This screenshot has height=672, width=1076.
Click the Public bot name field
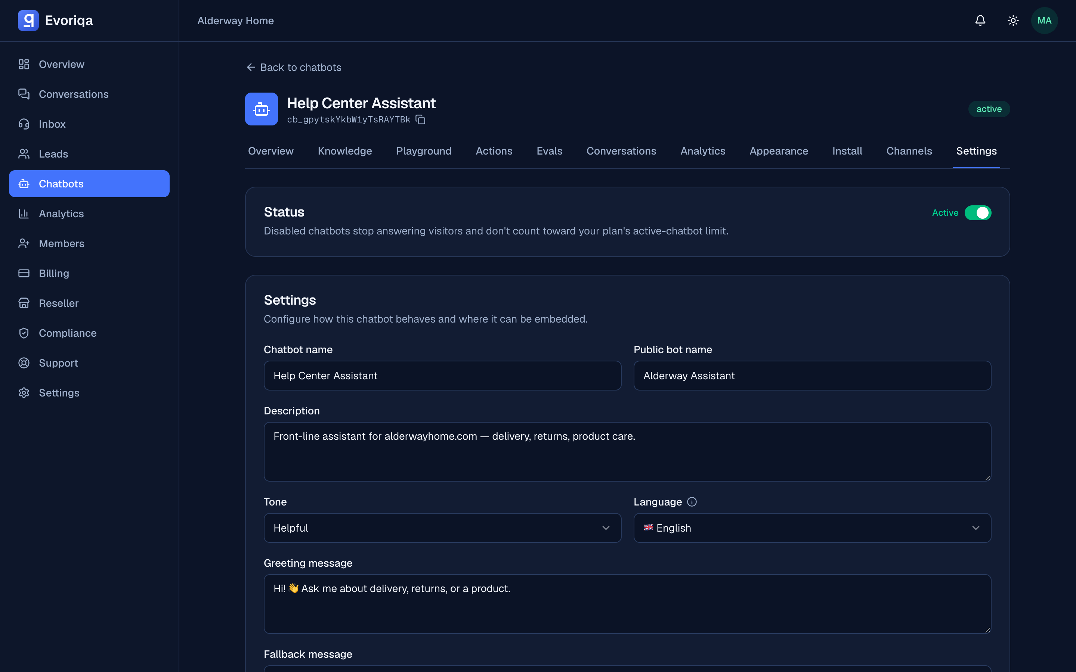812,376
